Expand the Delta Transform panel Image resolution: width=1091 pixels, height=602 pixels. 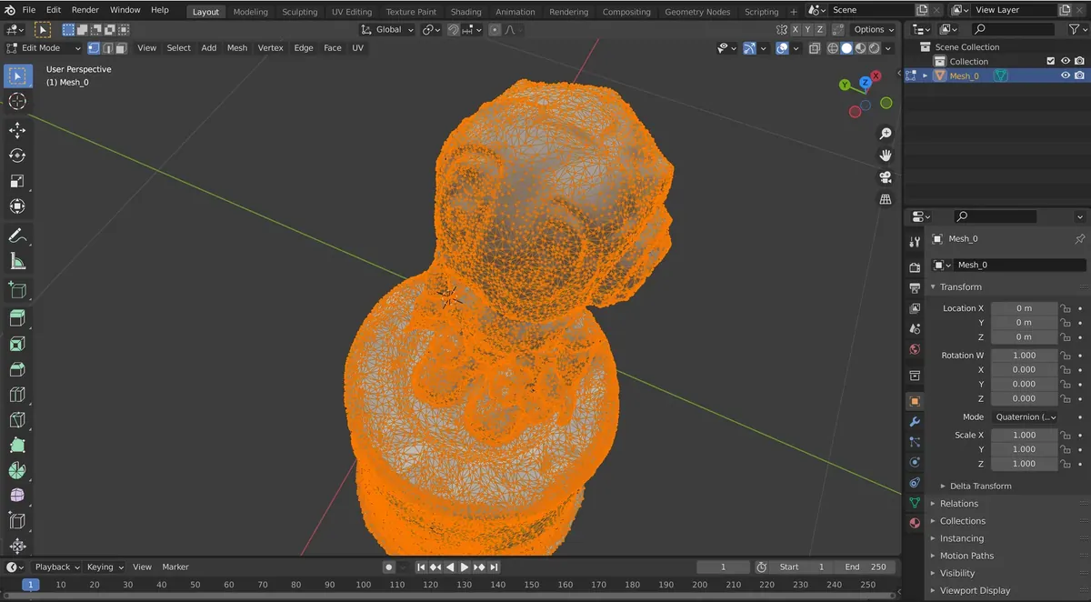point(980,486)
